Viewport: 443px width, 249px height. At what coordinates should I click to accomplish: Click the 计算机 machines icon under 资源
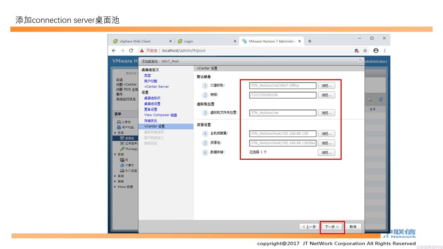(122, 165)
